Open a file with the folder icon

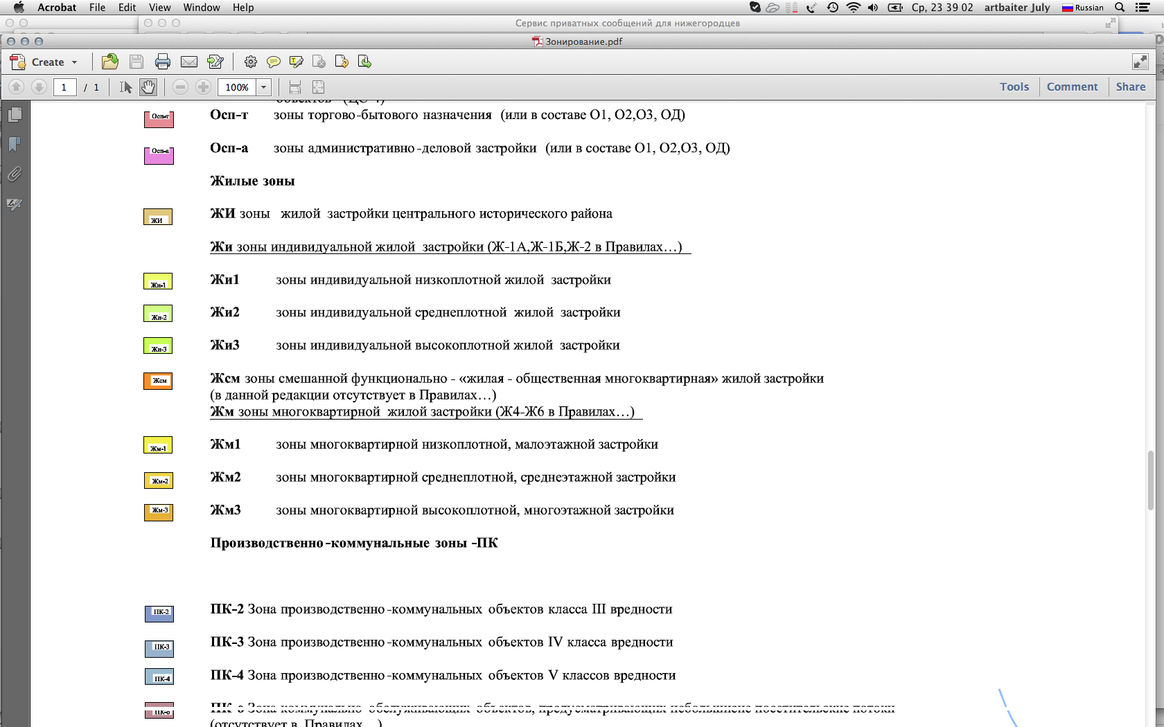coord(109,62)
